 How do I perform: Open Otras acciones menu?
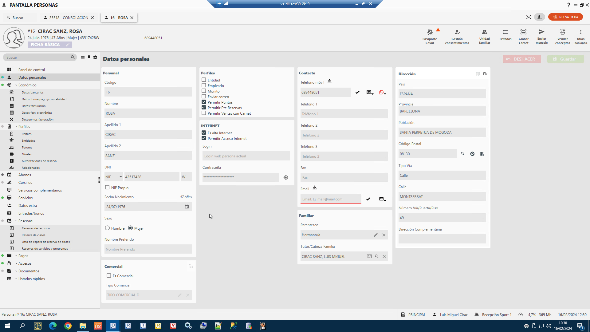[x=580, y=36]
